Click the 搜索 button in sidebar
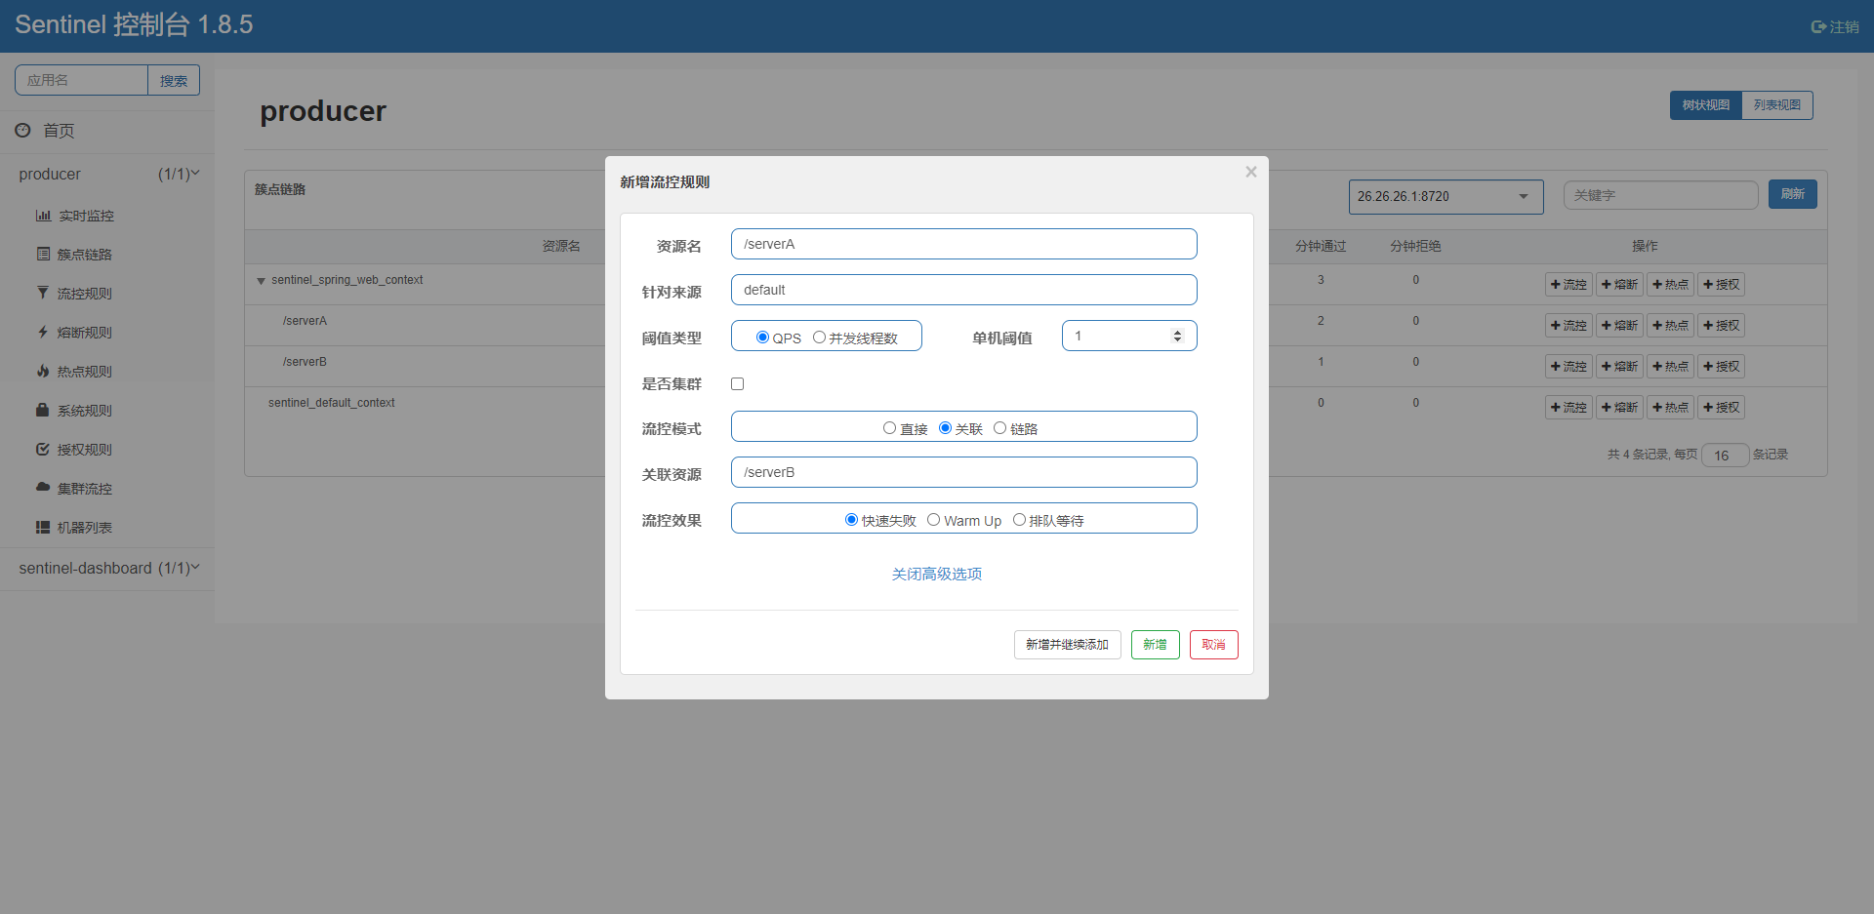Screen dimensions: 1874x914 tap(174, 81)
